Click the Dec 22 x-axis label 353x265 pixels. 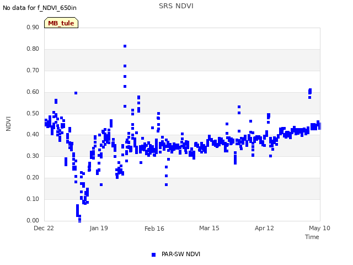(x=44, y=228)
